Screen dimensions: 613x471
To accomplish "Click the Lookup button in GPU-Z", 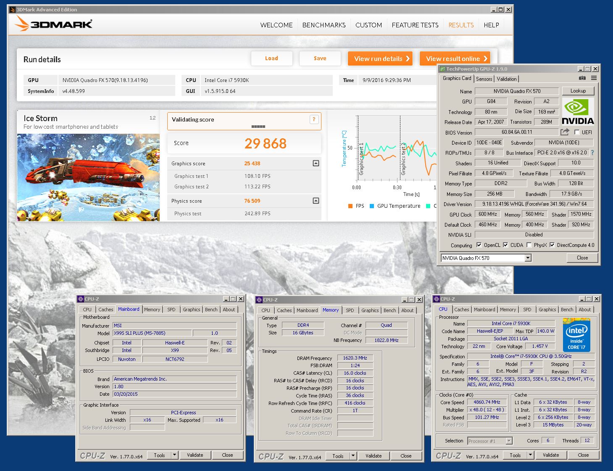I will (578, 91).
